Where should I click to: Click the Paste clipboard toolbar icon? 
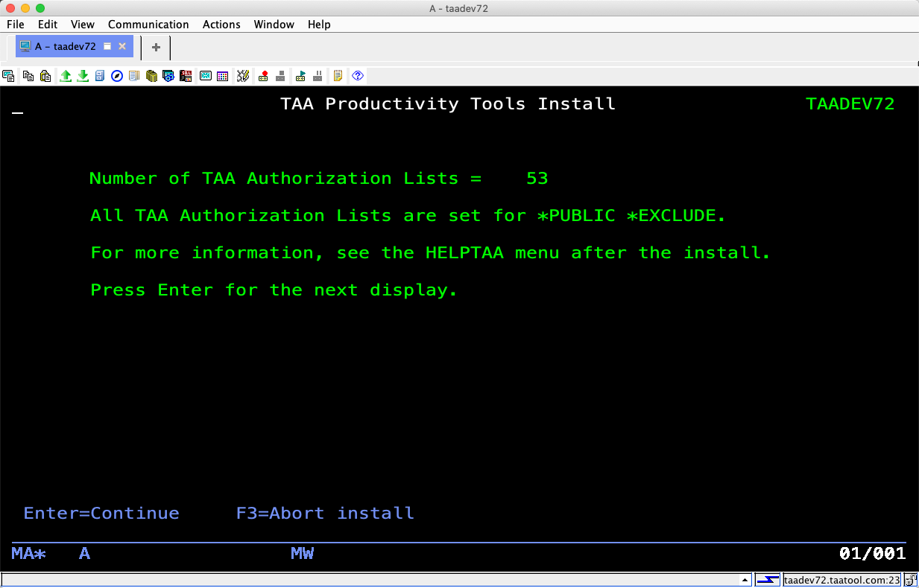[45, 76]
